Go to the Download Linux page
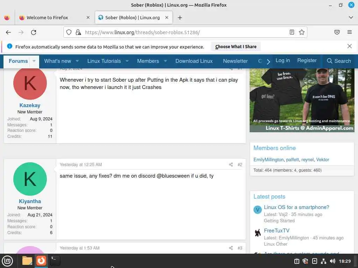The height and width of the screenshot is (268, 358). pos(194,61)
